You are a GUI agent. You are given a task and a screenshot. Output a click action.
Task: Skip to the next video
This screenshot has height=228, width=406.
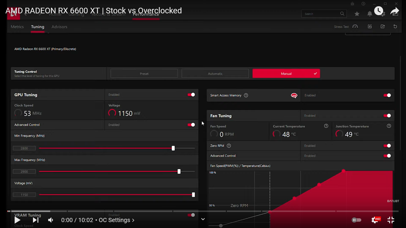coord(35,220)
